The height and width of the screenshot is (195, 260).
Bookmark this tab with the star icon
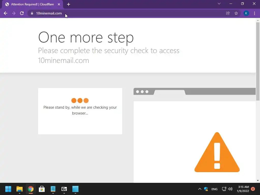[236, 13]
